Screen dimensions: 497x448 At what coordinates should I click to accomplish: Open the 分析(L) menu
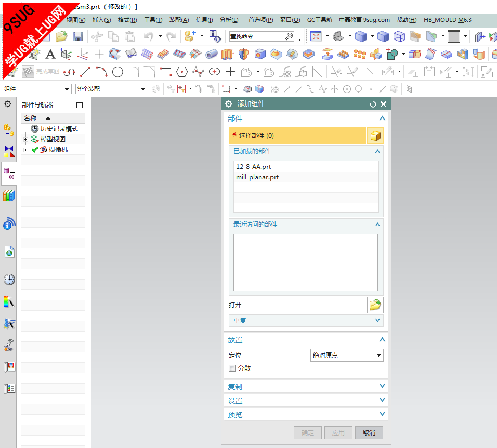tap(229, 20)
